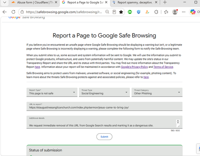Expand the Report Type dropdown

tap(52, 92)
